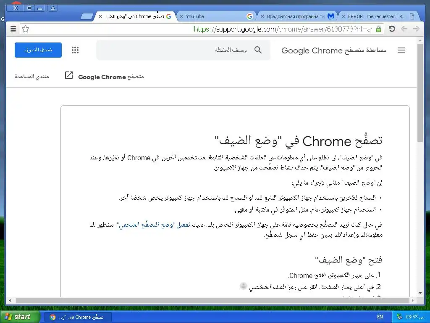Go back with the back arrow
Viewport: 430px width, 323px height.
click(x=404, y=29)
